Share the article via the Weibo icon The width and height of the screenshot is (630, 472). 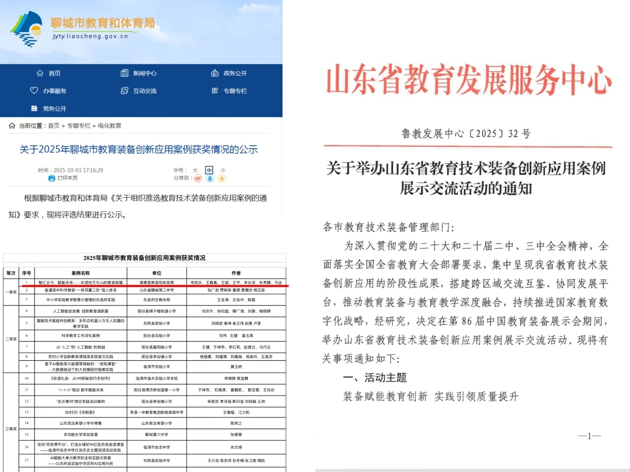point(198,179)
